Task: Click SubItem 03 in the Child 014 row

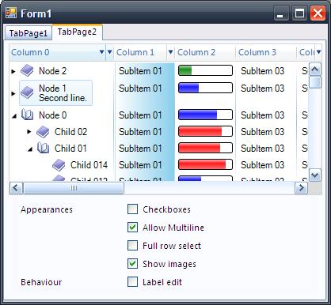Action: click(x=262, y=165)
